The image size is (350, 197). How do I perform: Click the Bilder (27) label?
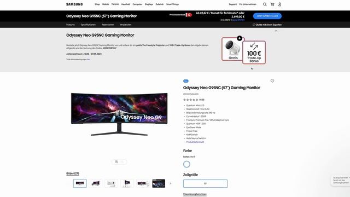[x=73, y=173]
